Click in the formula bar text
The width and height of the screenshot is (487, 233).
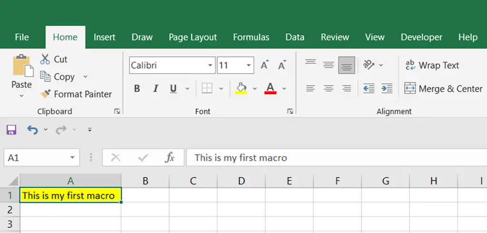click(x=241, y=158)
